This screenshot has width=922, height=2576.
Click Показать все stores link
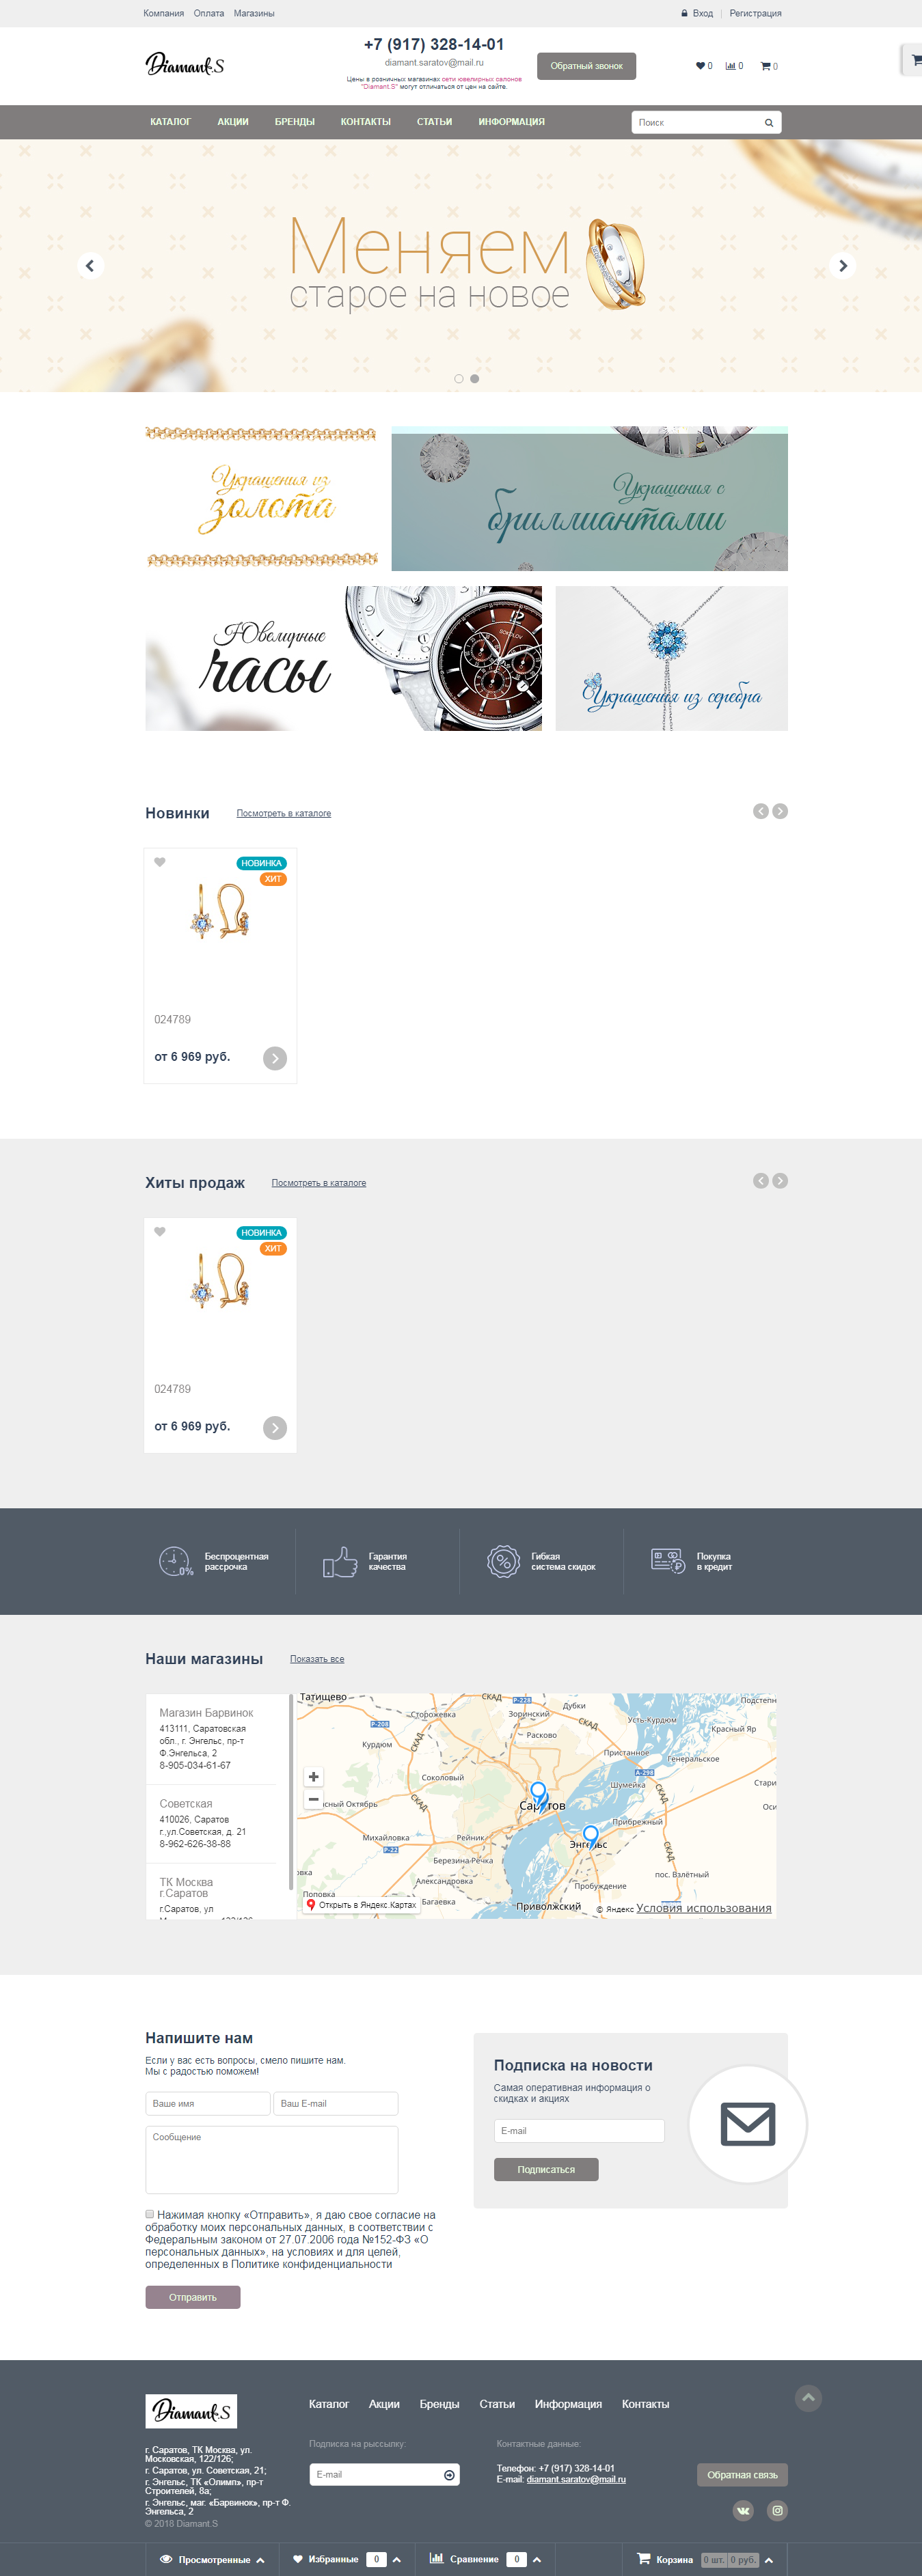tap(317, 1659)
